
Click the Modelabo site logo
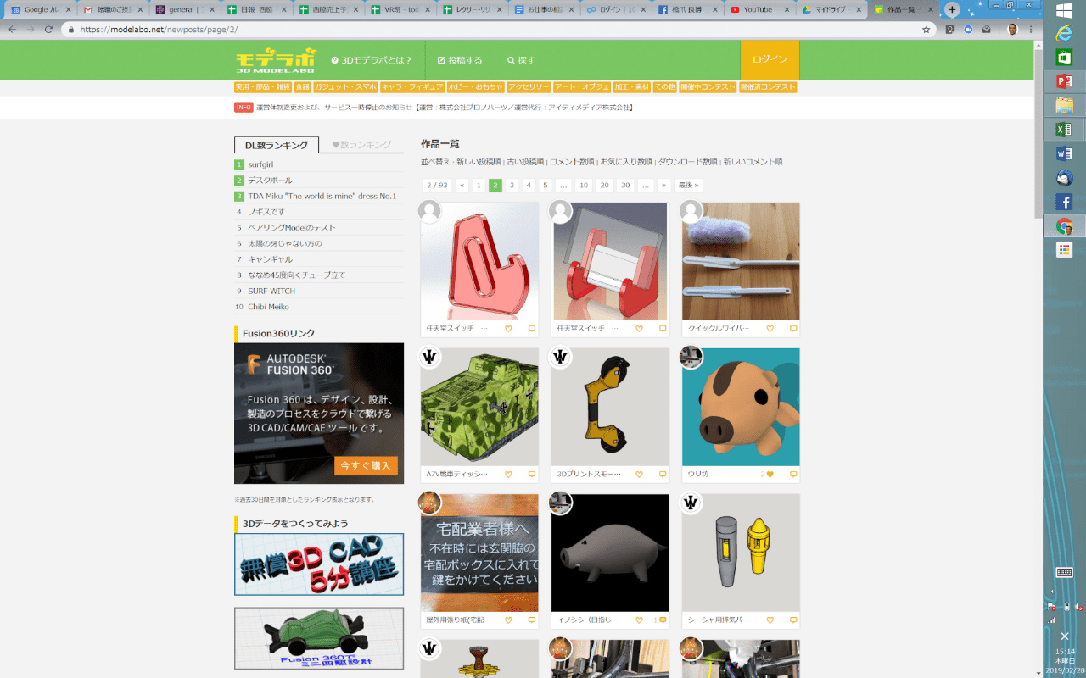pos(275,60)
